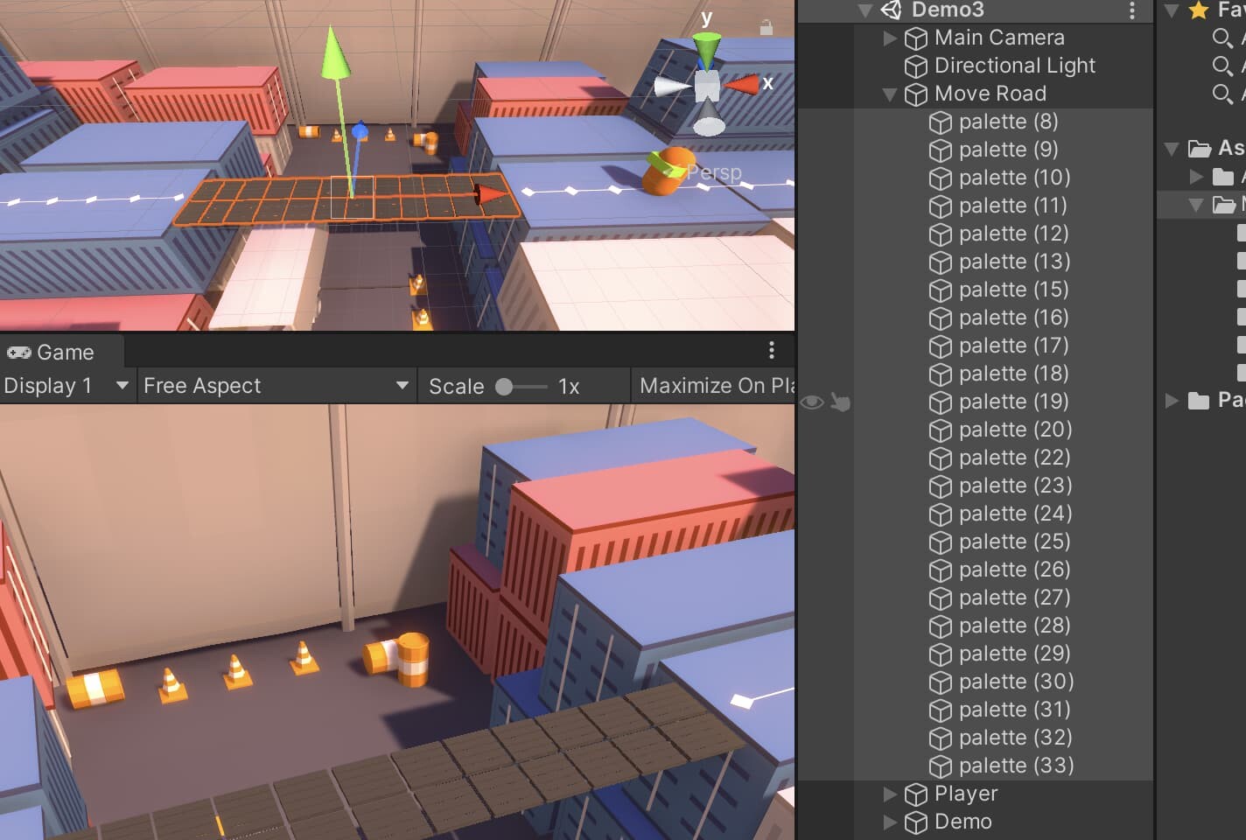The image size is (1246, 840).
Task: Open the Game view three-dot menu
Action: pos(771,351)
